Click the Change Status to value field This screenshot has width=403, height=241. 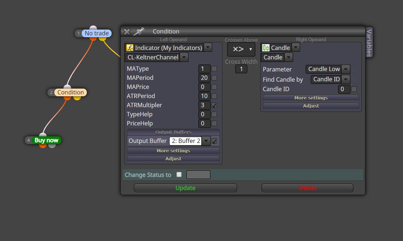click(198, 175)
